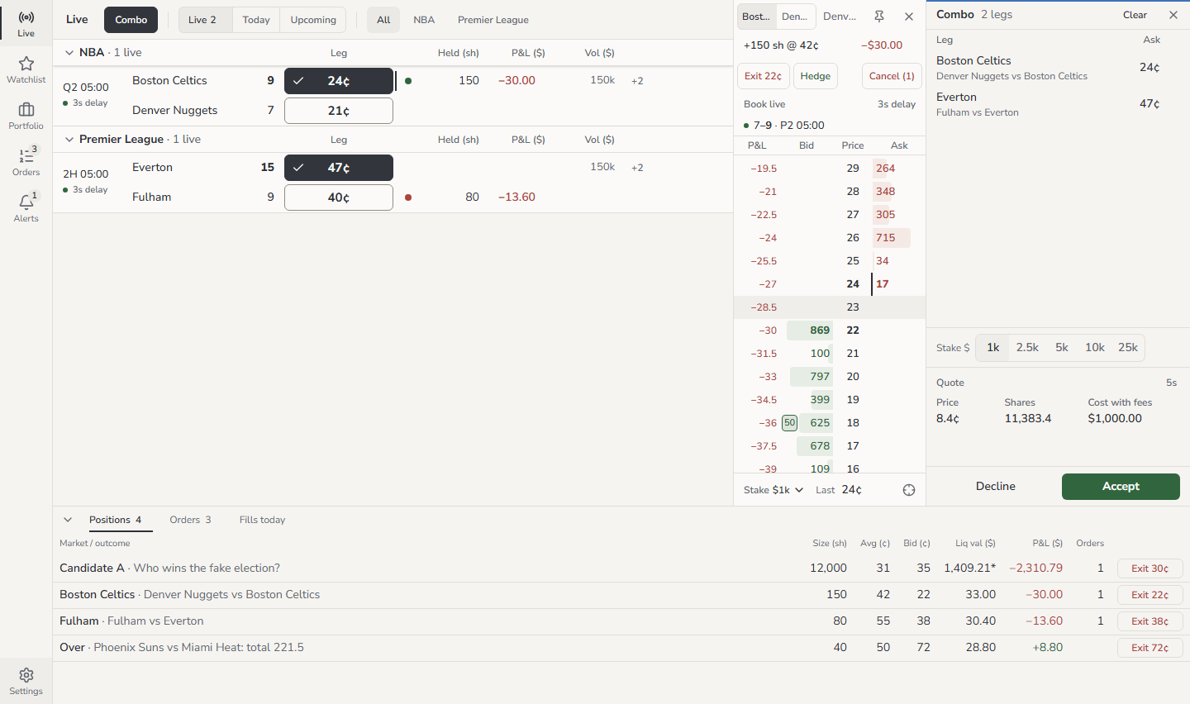The width and height of the screenshot is (1190, 704).
Task: Close the order book panel
Action: pyautogui.click(x=909, y=17)
